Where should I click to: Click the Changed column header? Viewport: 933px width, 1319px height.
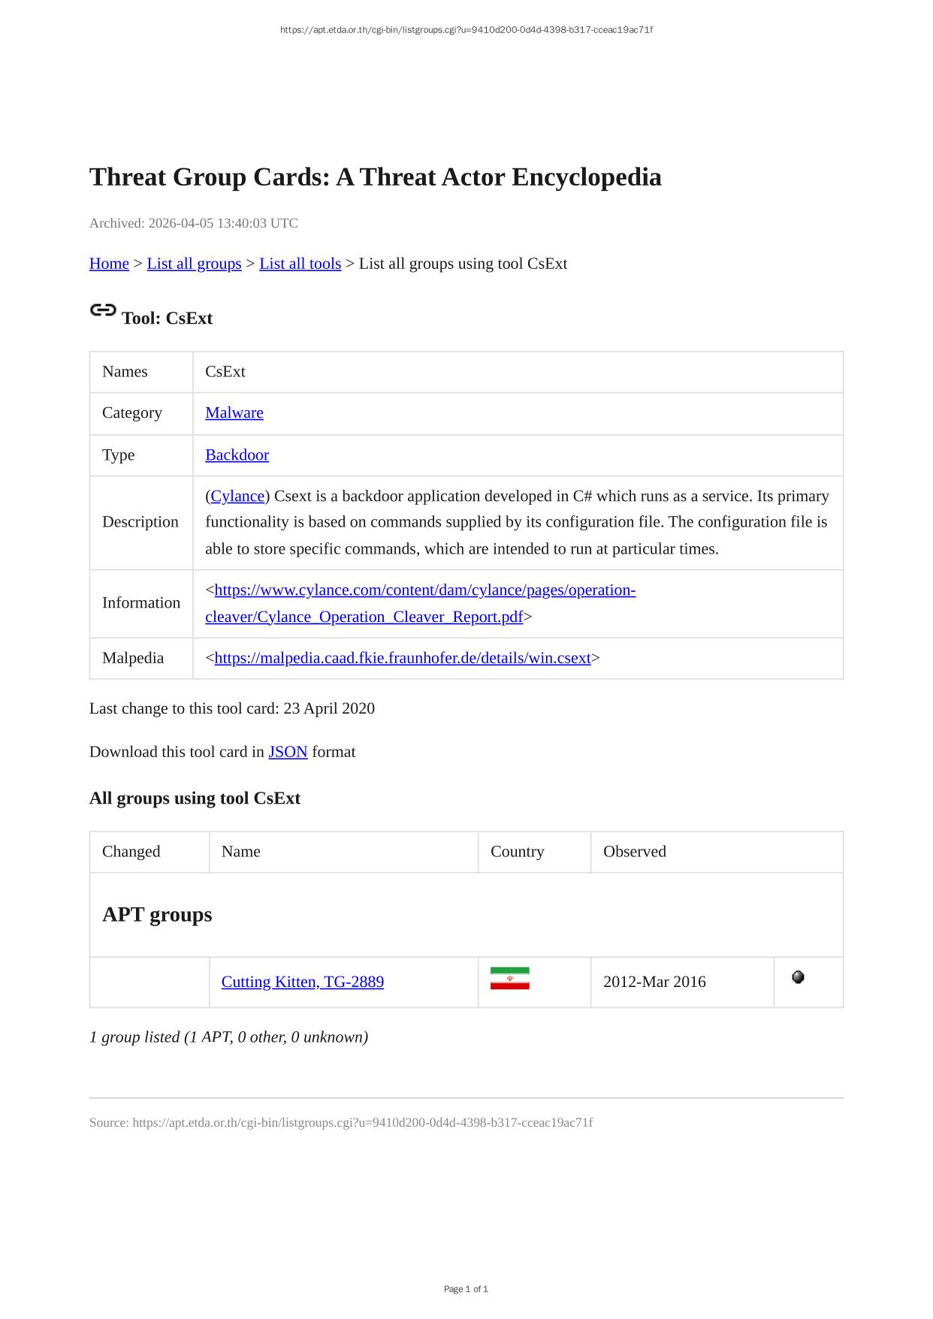pyautogui.click(x=131, y=852)
